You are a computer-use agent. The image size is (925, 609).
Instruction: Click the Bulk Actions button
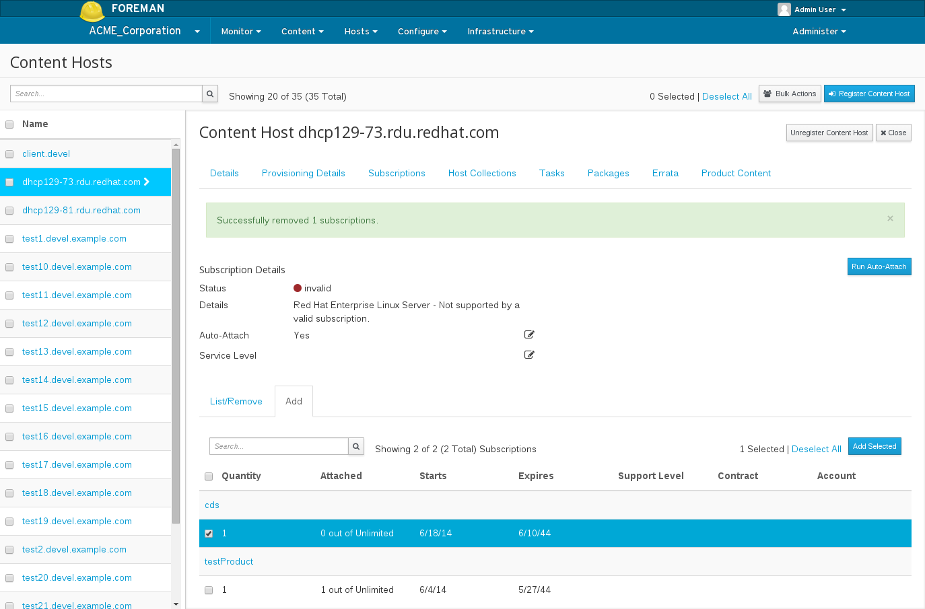790,94
